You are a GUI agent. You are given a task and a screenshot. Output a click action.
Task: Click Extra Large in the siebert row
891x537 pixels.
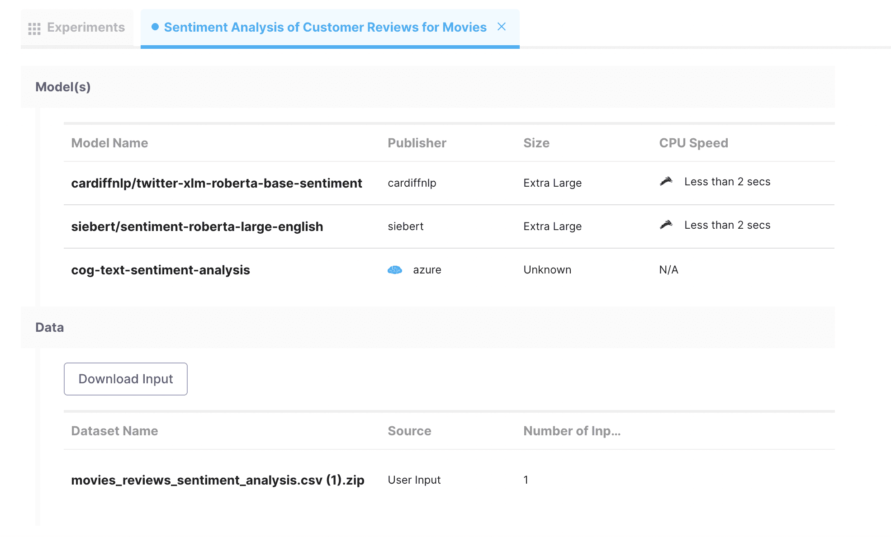click(x=553, y=226)
